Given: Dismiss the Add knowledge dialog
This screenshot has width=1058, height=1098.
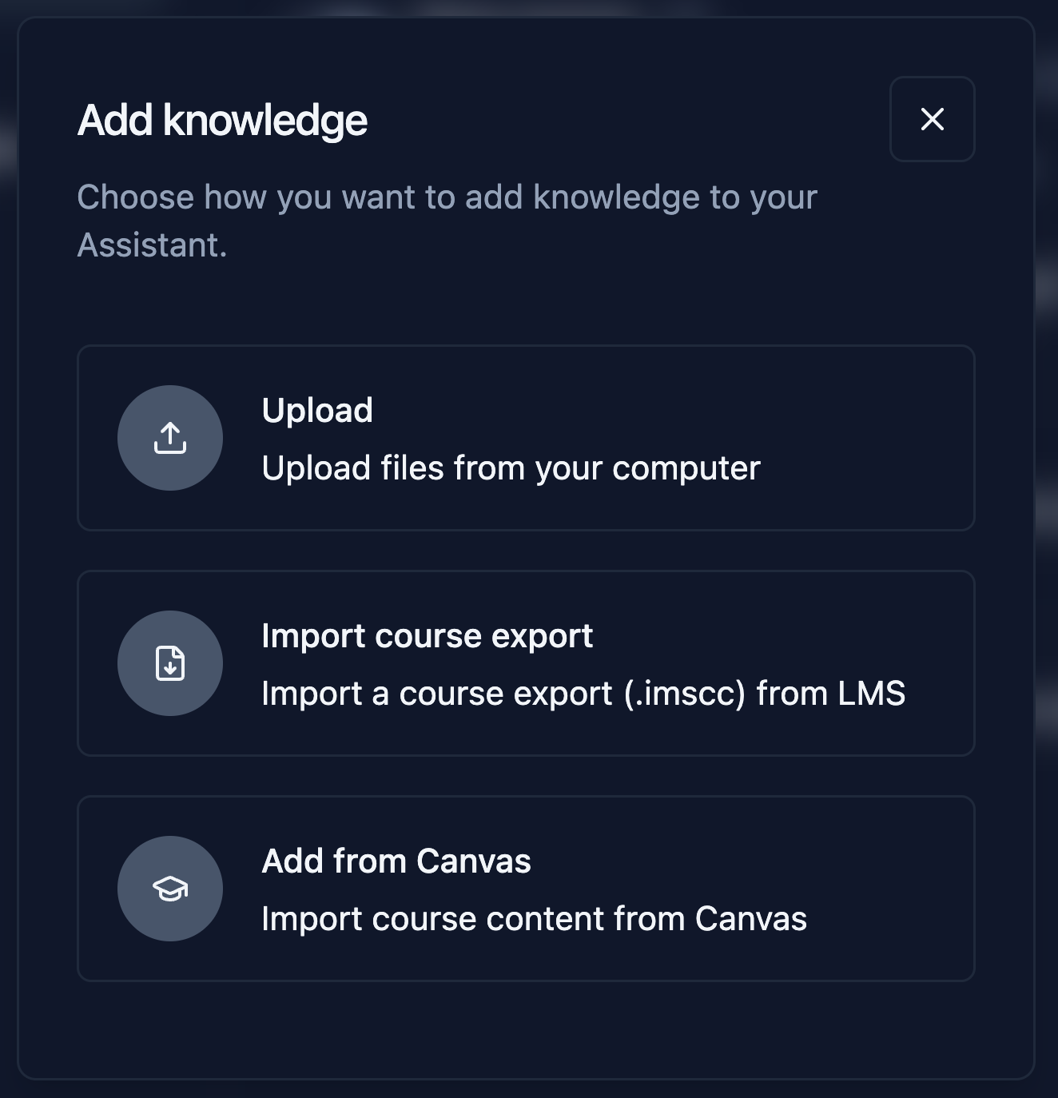Looking at the screenshot, I should click(x=932, y=120).
